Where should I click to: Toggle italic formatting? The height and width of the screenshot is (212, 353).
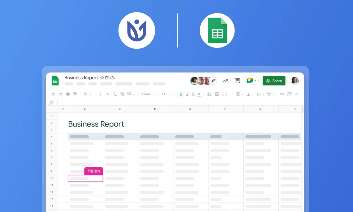(187, 94)
